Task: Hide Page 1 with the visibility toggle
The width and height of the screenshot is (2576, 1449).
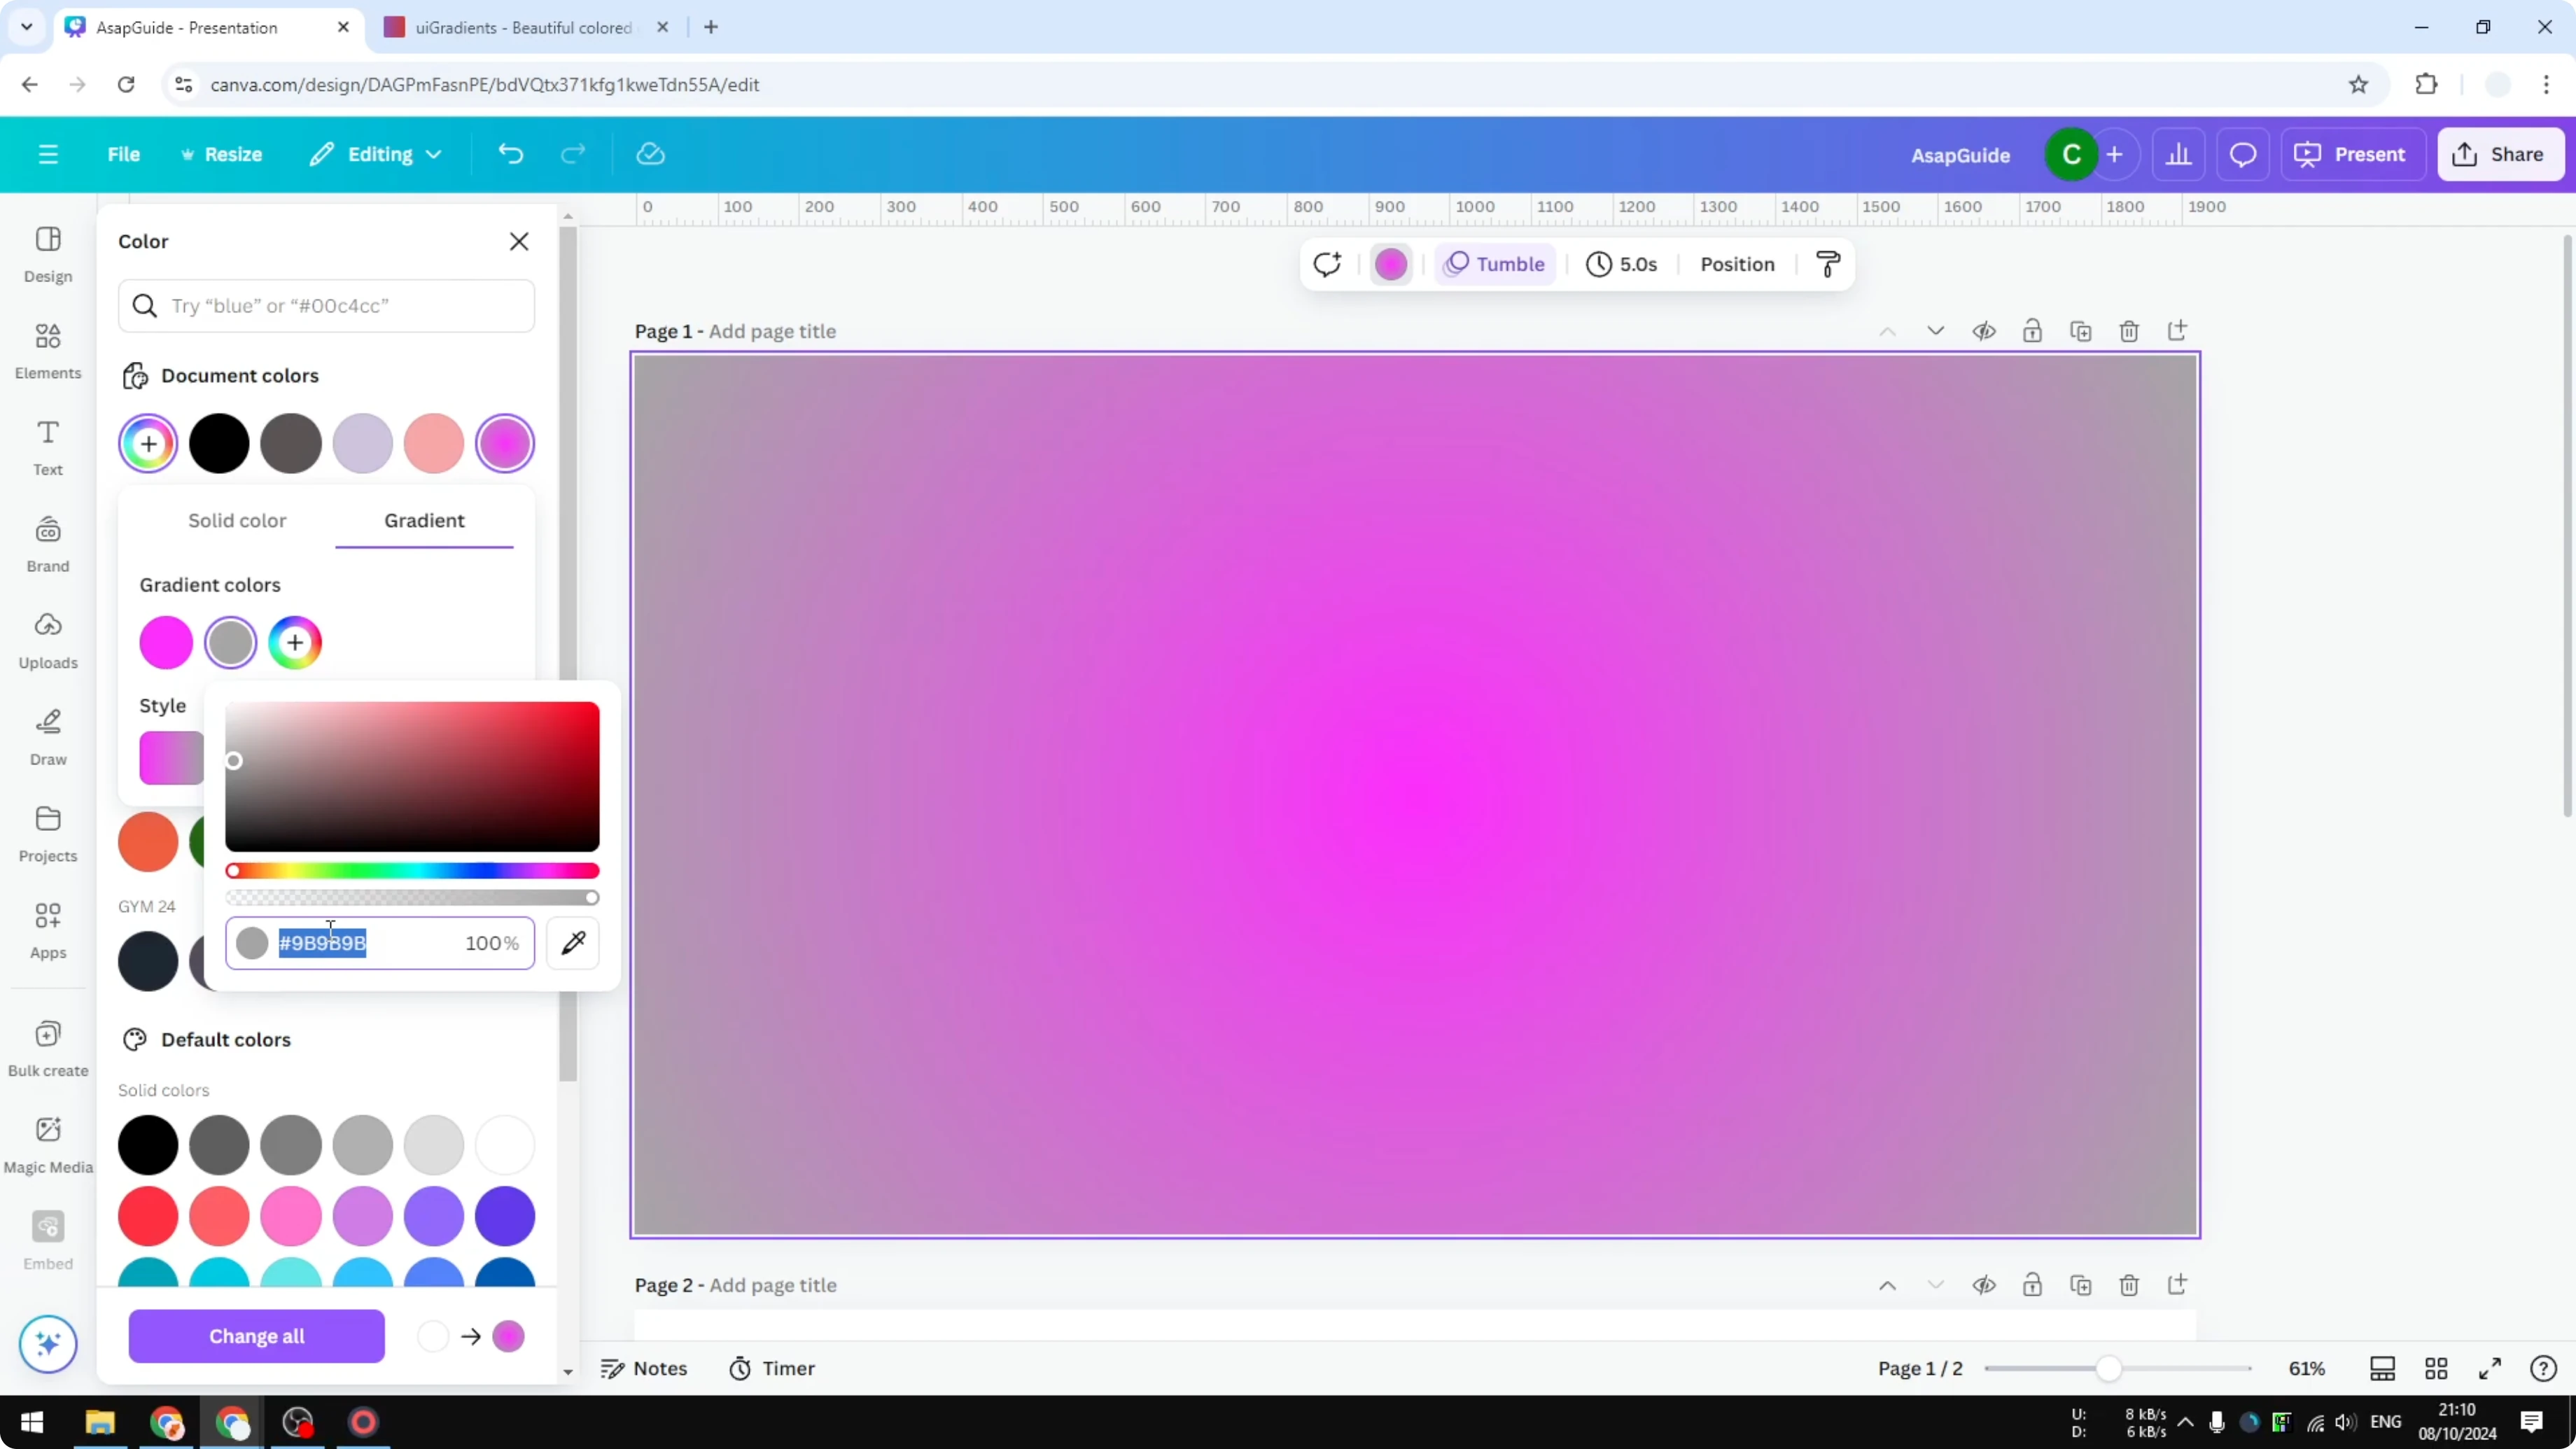Action: point(1985,331)
